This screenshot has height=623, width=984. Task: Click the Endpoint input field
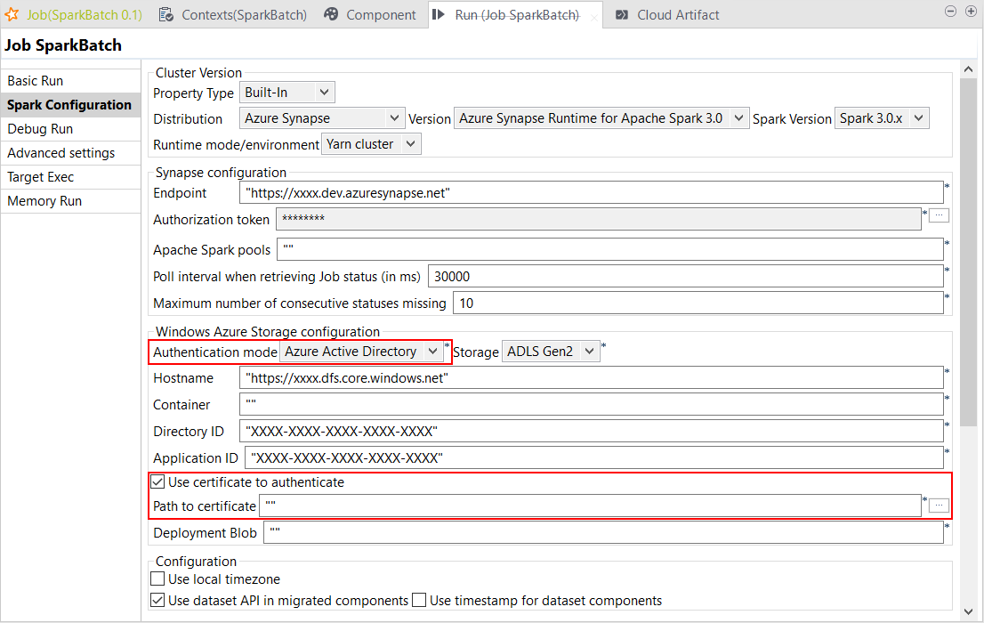point(591,193)
